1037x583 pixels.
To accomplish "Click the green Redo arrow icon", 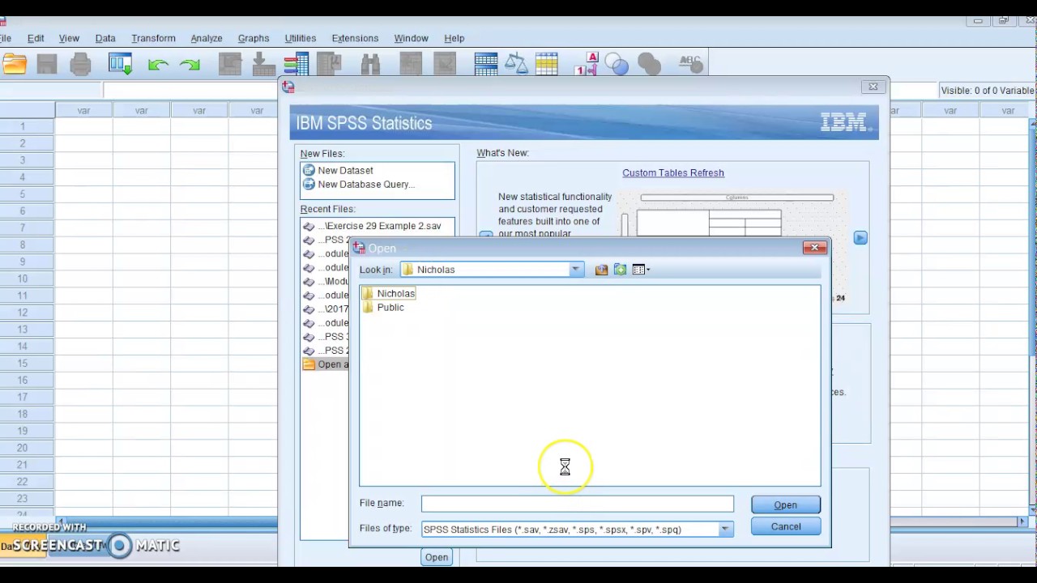I will 190,64.
